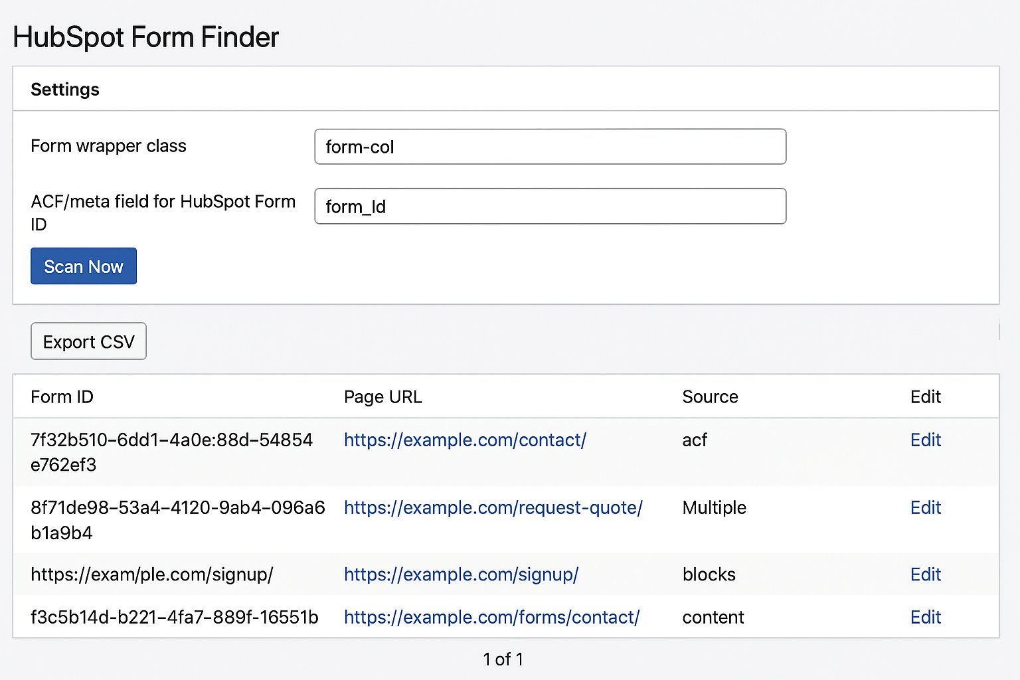Click the 'Multiple' source cell
The width and height of the screenshot is (1020, 680).
714,508
